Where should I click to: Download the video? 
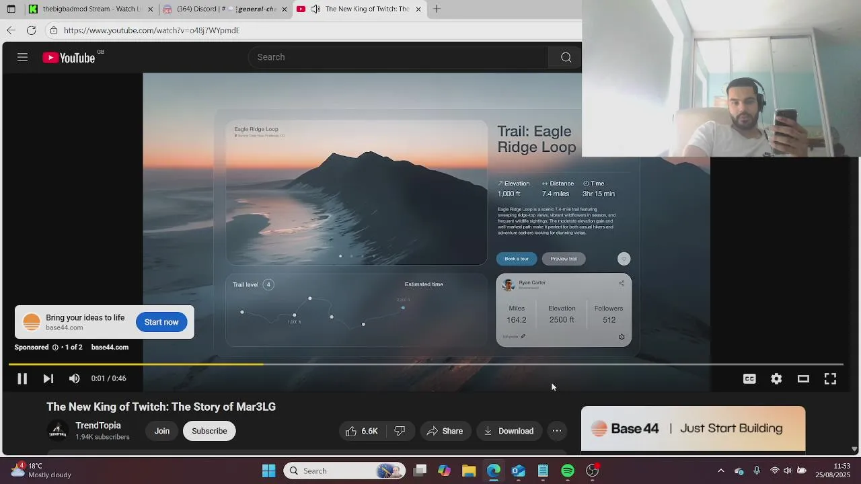tap(509, 431)
